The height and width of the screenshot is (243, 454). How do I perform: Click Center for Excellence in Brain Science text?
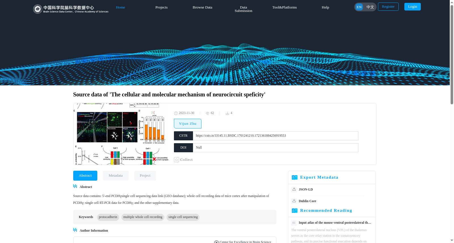coord(245,242)
